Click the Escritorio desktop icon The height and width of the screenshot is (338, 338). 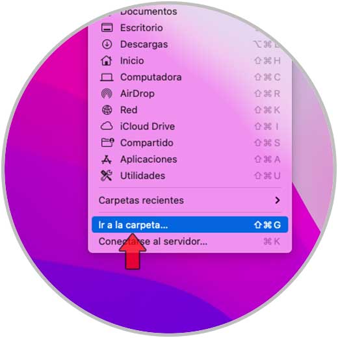(x=107, y=28)
